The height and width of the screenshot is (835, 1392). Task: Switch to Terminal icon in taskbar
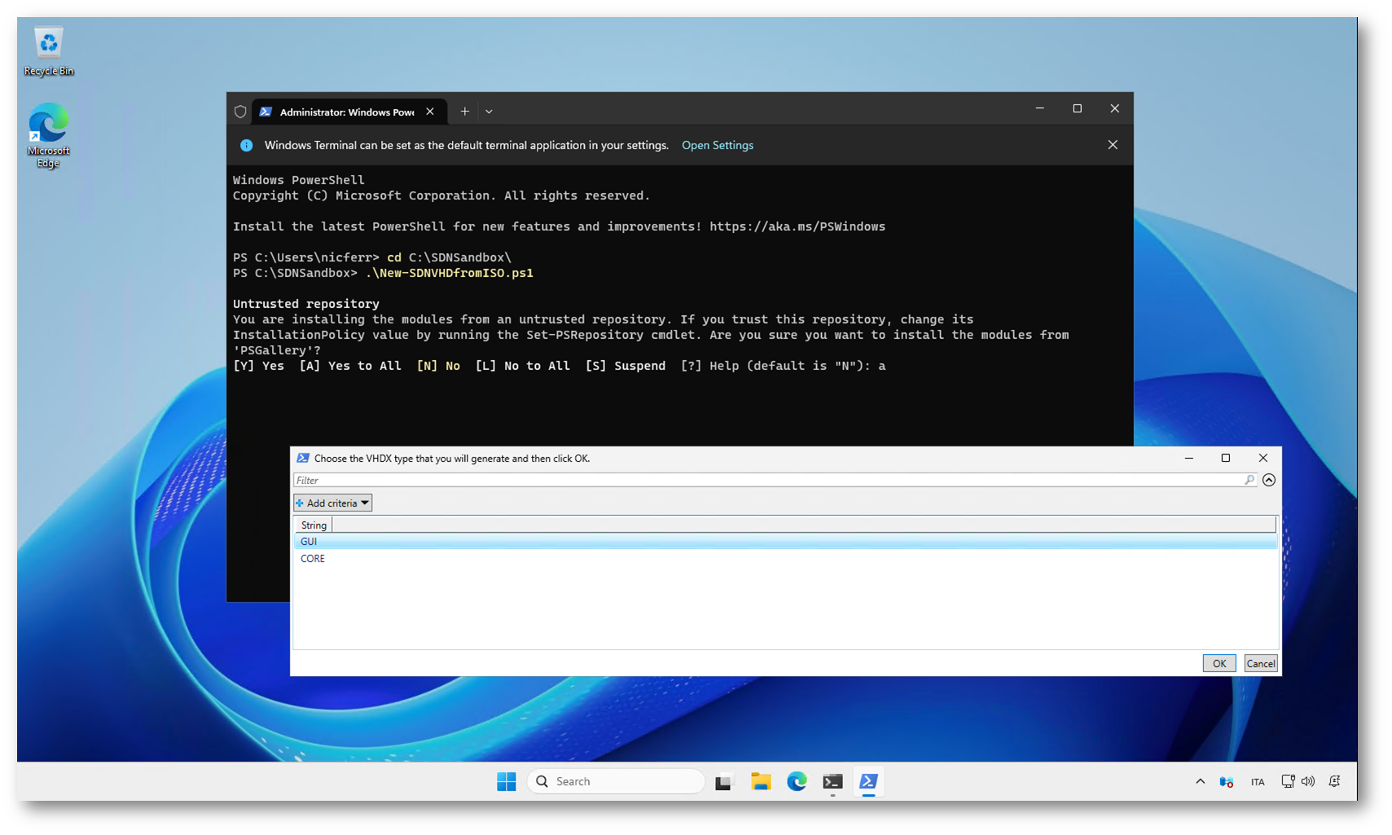[x=832, y=781]
